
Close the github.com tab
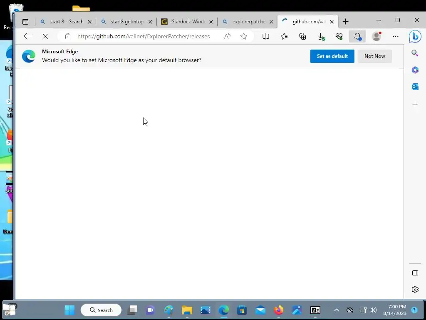[332, 22]
